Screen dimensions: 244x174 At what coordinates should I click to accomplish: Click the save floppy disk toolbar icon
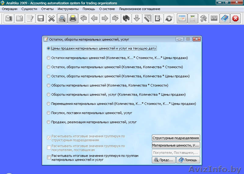tap(40, 19)
